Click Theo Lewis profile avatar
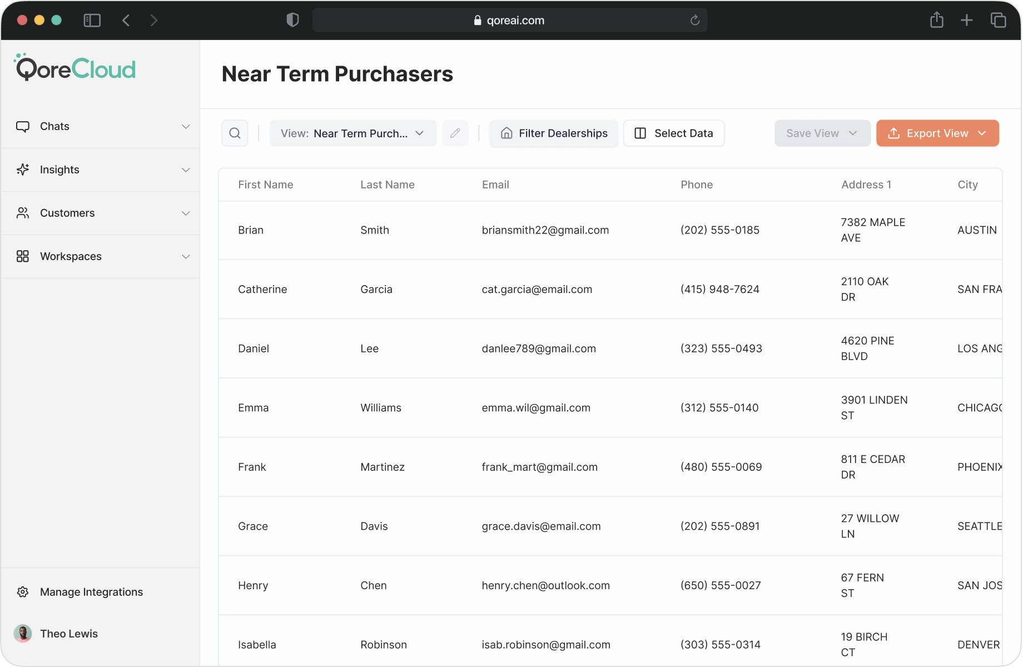The image size is (1023, 667). pos(23,634)
